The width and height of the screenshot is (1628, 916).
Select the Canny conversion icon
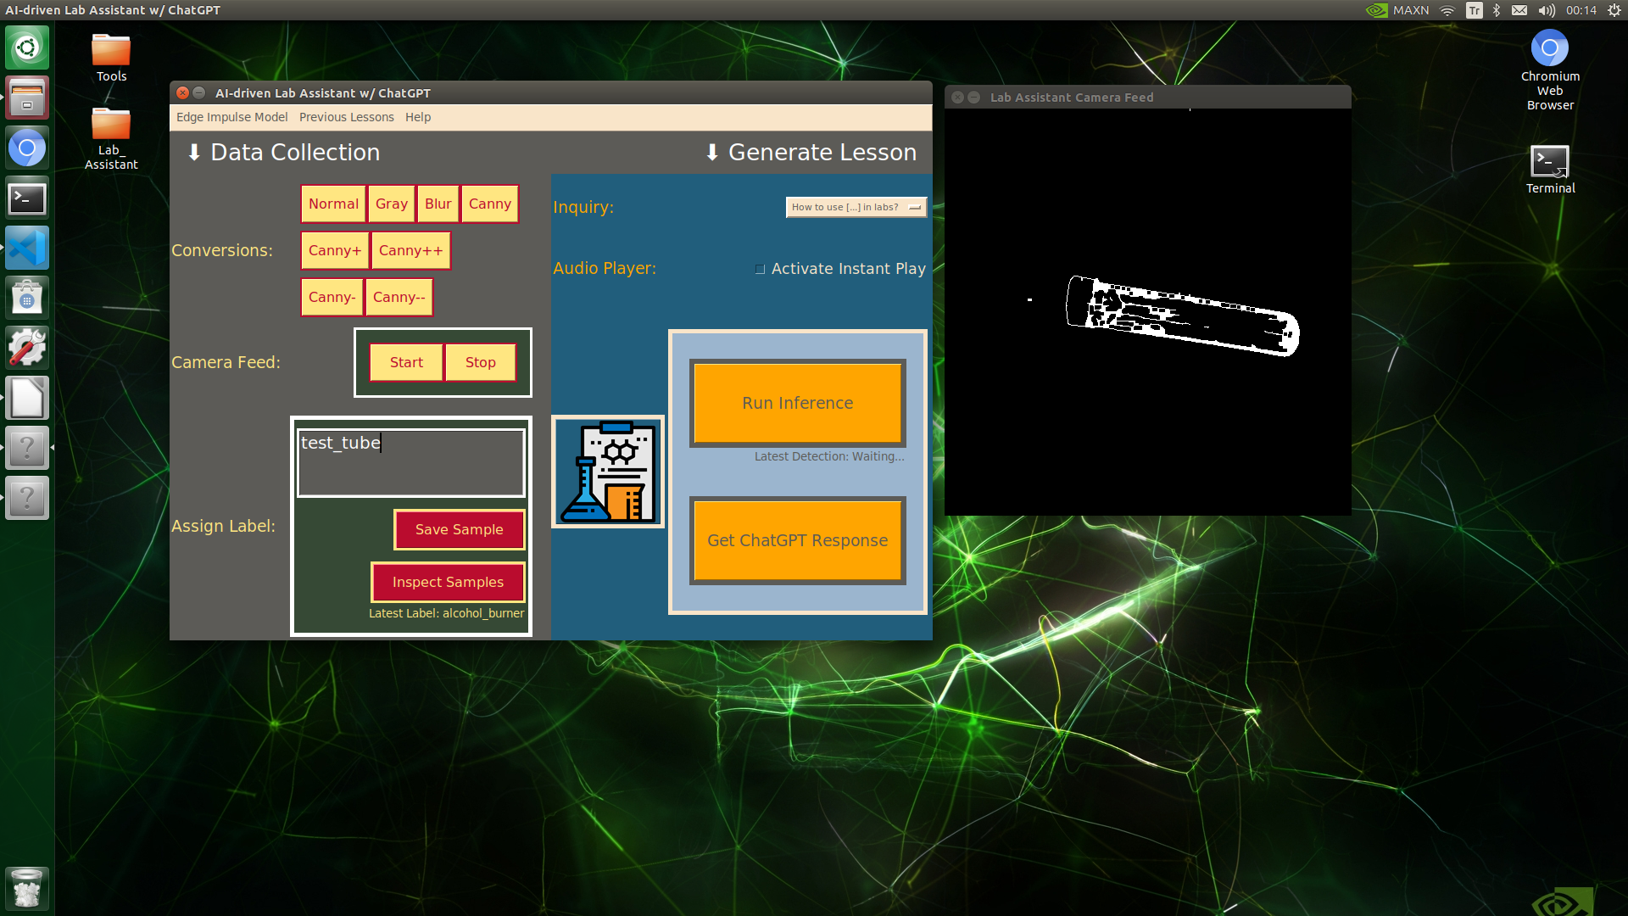(x=488, y=204)
